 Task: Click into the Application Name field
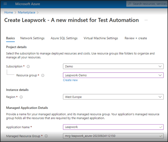coord(113,127)
